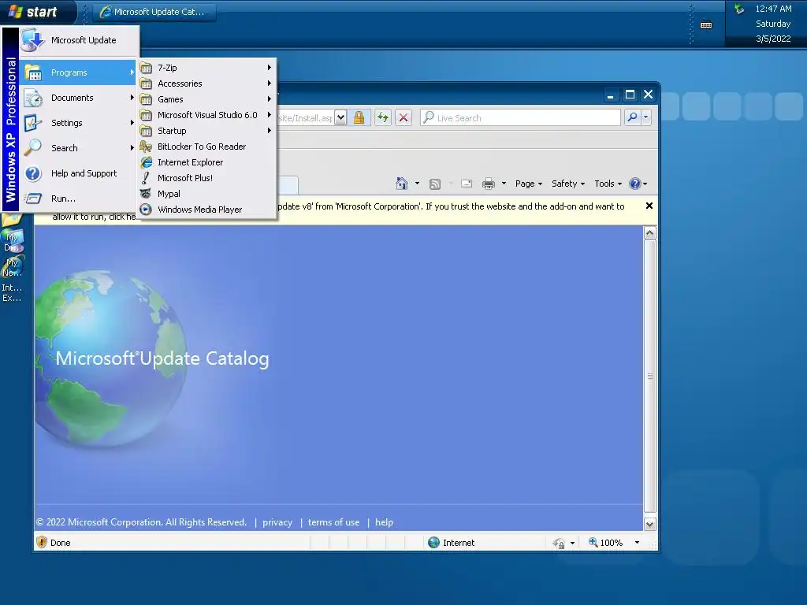The width and height of the screenshot is (807, 605).
Task: Launch Windows Media Player
Action: [x=207, y=210]
